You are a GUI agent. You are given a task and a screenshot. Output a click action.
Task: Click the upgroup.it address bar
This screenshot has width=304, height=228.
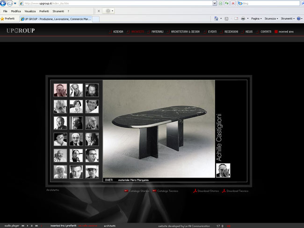click(x=116, y=3)
